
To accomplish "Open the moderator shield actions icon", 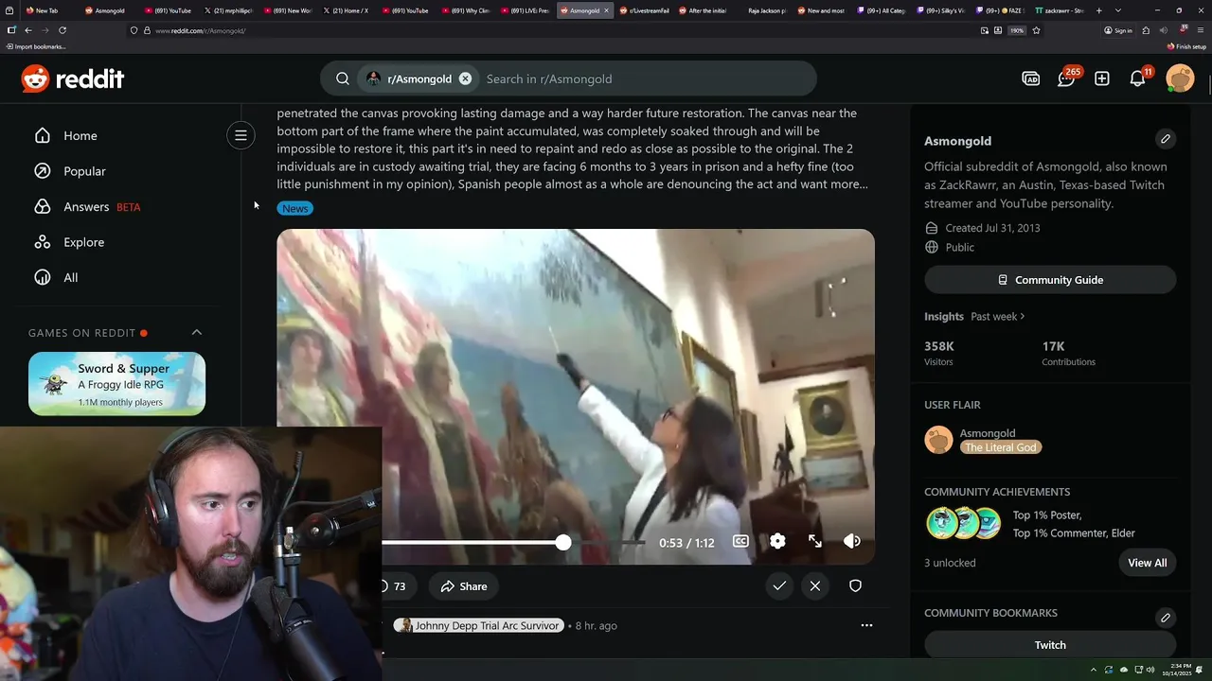I will pos(855,586).
